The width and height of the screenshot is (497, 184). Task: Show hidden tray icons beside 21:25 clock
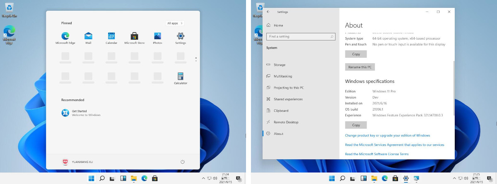(454, 178)
